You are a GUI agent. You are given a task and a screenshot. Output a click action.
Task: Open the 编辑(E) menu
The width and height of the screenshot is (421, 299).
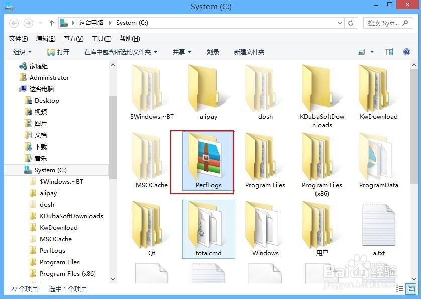point(46,38)
